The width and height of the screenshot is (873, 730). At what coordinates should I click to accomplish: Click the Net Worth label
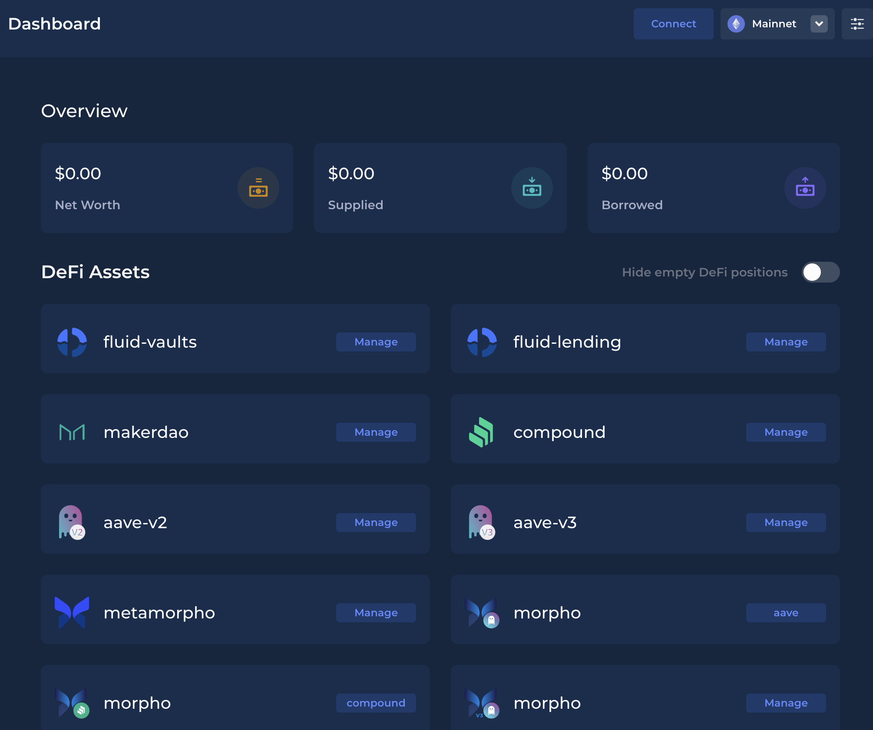[x=87, y=205]
